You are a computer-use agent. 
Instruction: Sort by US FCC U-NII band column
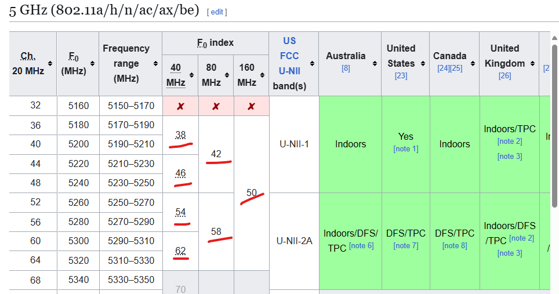[x=312, y=63]
